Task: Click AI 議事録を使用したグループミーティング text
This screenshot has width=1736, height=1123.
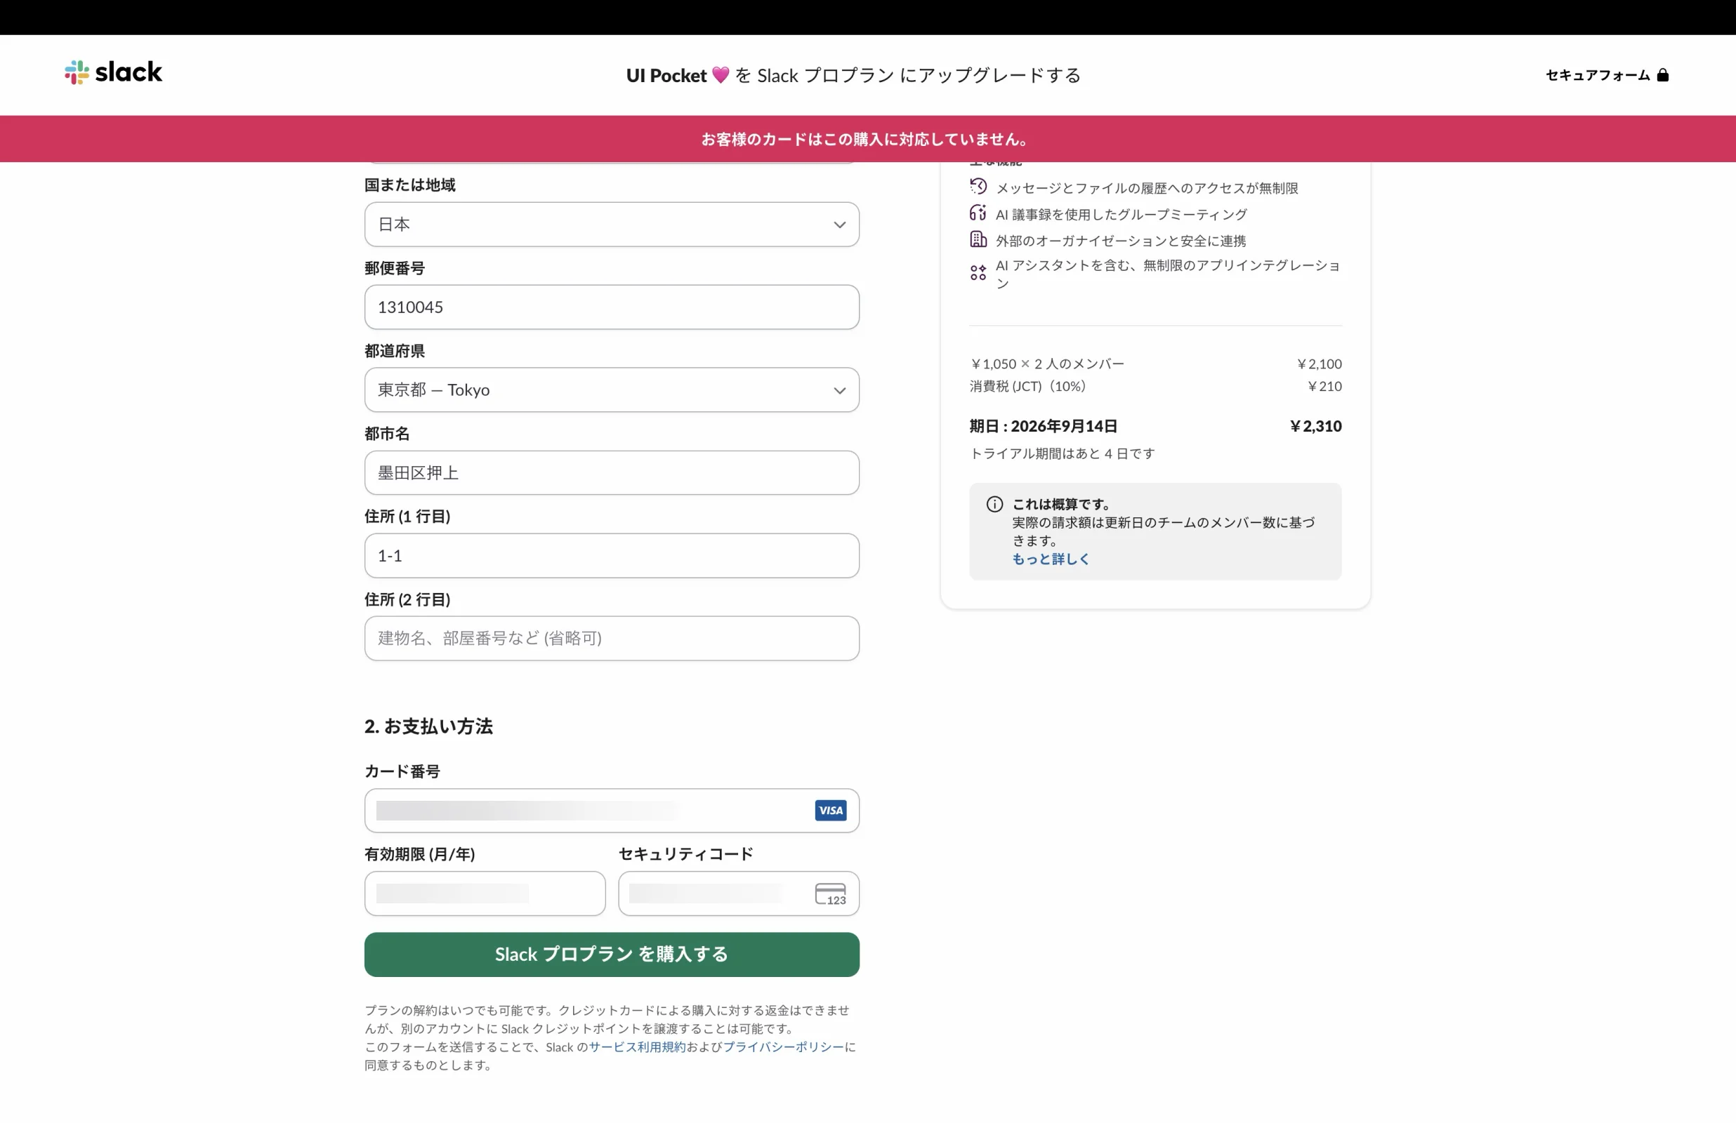Action: tap(1121, 214)
